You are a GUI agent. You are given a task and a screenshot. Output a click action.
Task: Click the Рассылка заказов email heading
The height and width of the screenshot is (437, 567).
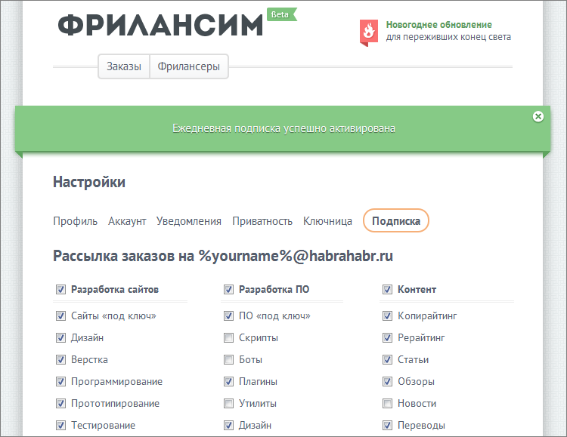tap(223, 256)
